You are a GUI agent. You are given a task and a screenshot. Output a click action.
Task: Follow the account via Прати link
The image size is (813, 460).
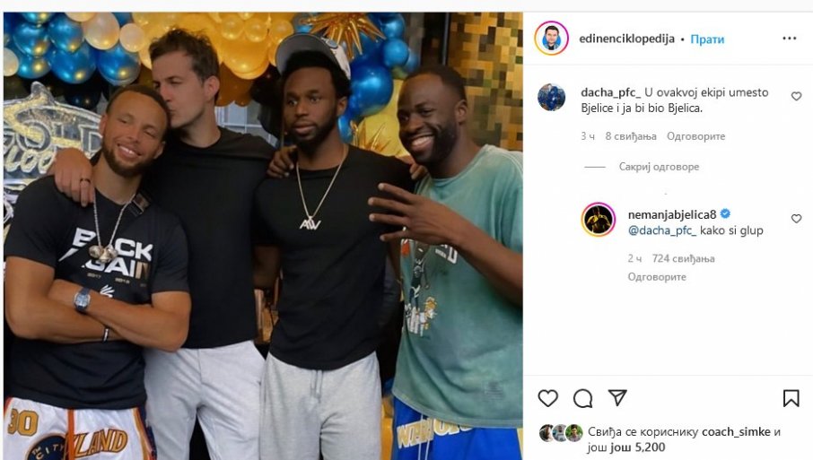[707, 39]
